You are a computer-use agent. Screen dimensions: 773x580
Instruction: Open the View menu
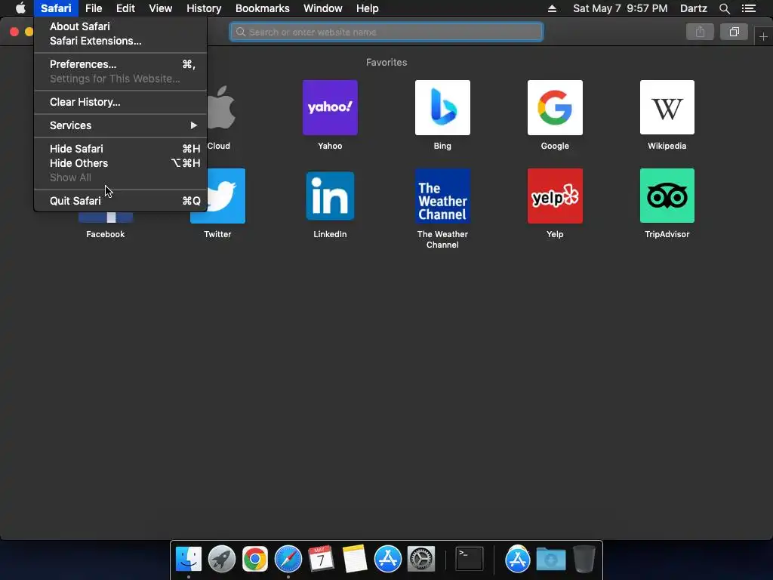coord(160,8)
